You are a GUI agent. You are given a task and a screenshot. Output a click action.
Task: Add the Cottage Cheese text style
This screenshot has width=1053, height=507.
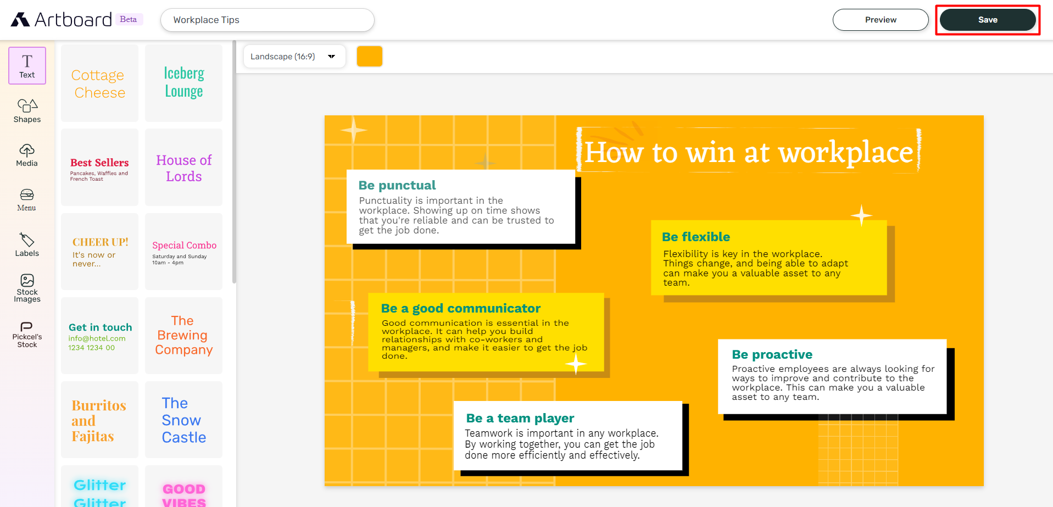click(99, 83)
